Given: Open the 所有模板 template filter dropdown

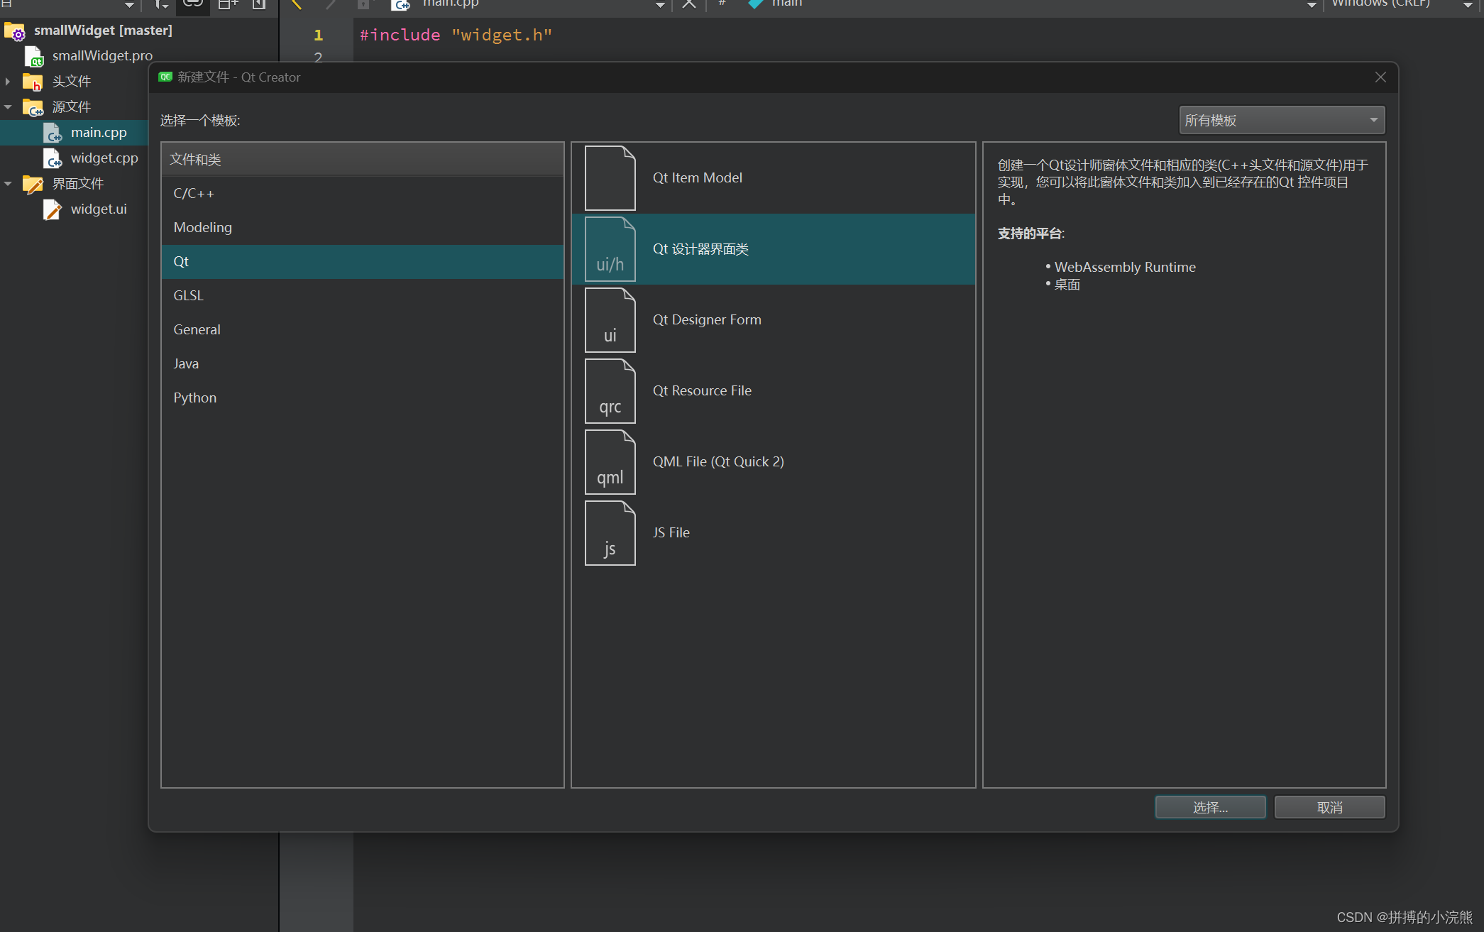Looking at the screenshot, I should (1282, 120).
